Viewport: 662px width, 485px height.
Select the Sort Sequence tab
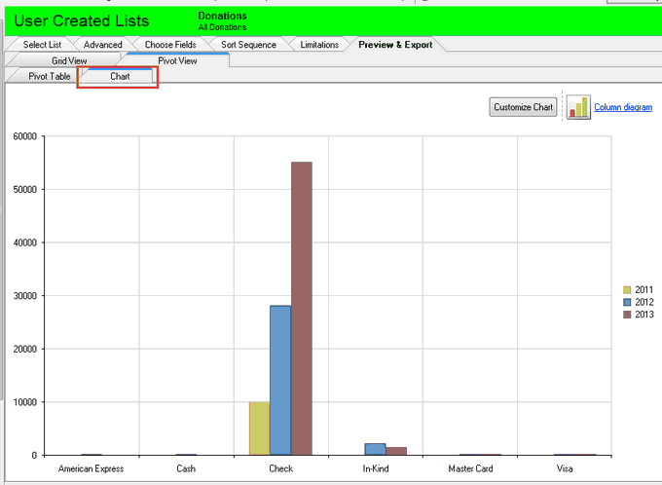248,45
